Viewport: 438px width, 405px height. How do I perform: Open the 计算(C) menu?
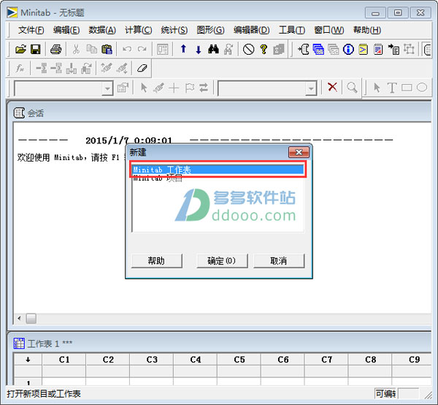click(x=138, y=30)
